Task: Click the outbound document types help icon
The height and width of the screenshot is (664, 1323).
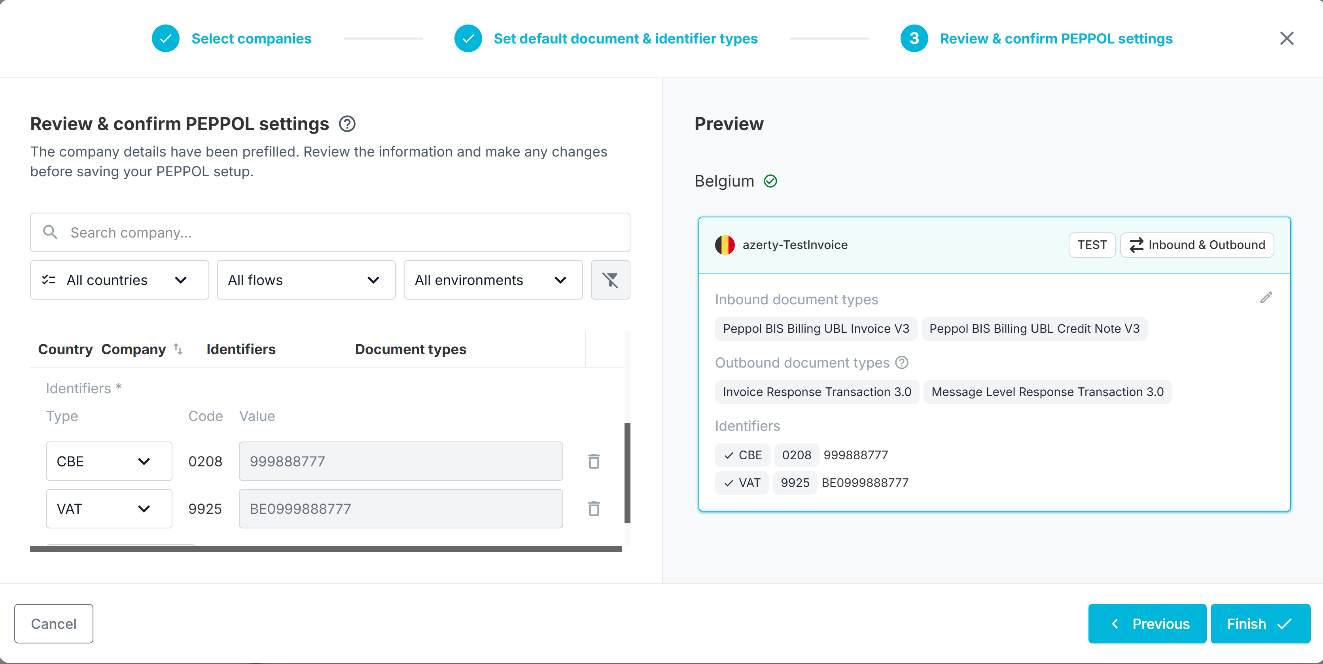Action: pyautogui.click(x=901, y=362)
